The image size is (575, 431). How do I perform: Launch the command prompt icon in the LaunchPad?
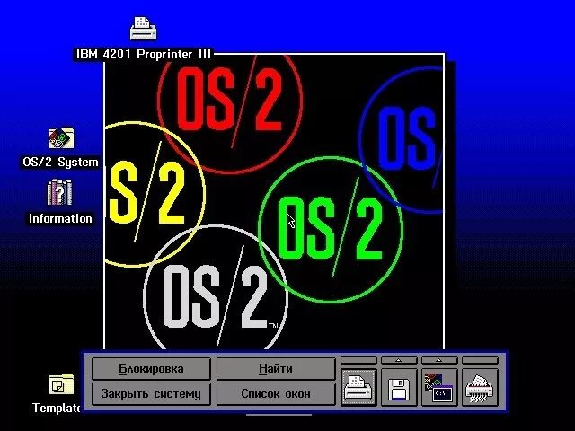pos(439,387)
